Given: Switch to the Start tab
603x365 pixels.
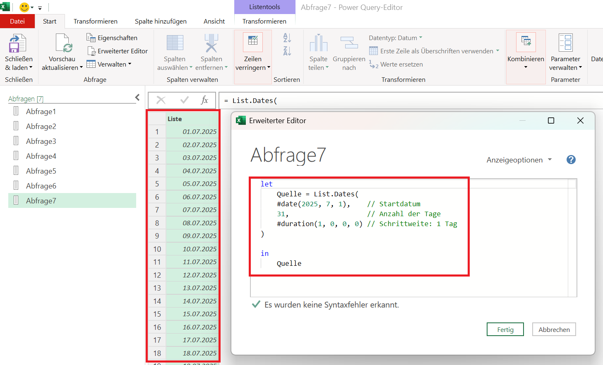Looking at the screenshot, I should tap(50, 21).
